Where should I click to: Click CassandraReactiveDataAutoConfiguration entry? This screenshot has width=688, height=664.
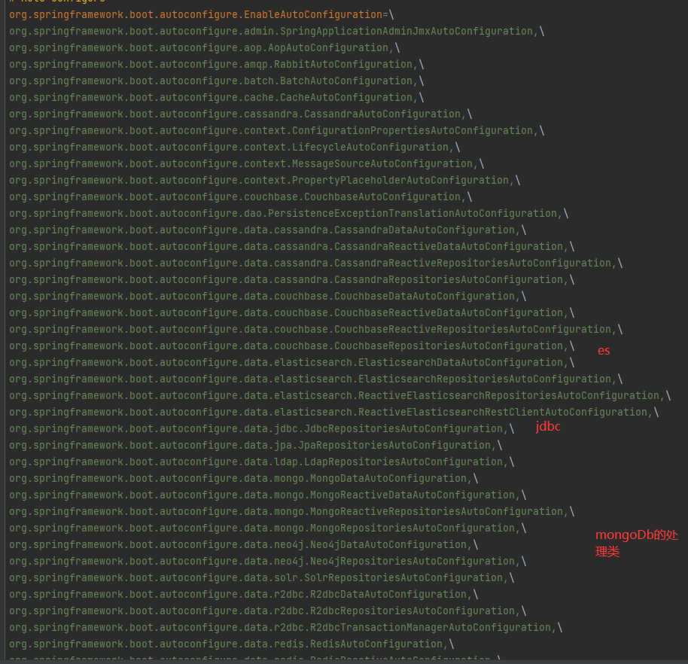292,247
